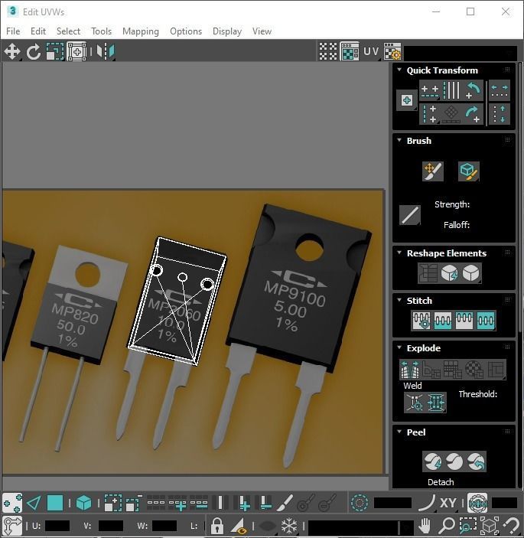Click the Break icon in Explode
The width and height of the screenshot is (524, 538).
pos(410,369)
